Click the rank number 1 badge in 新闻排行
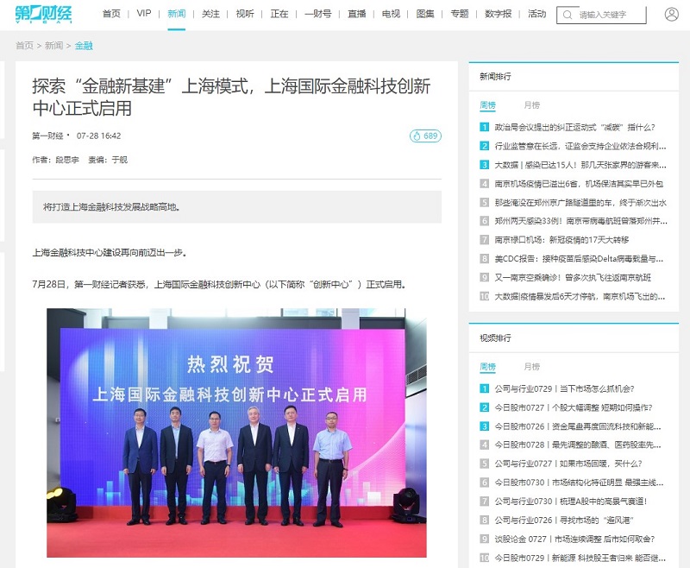Screen dimensions: 690x568 click(485, 127)
